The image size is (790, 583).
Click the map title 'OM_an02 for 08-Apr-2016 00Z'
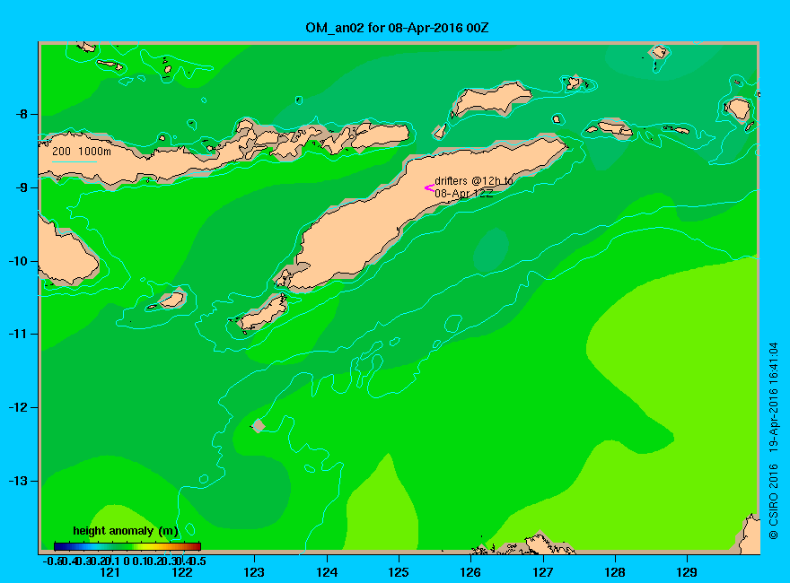pyautogui.click(x=397, y=28)
